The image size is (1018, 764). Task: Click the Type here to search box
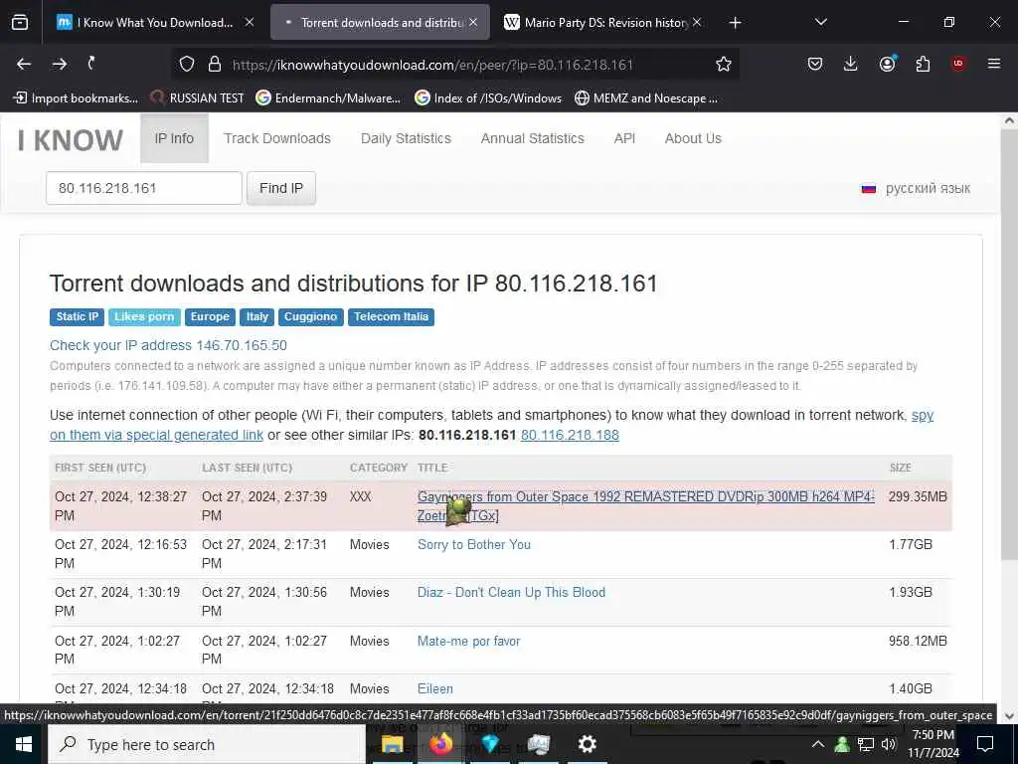(207, 744)
